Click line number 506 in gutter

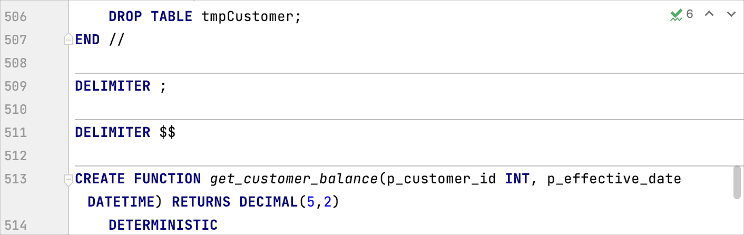coord(15,16)
